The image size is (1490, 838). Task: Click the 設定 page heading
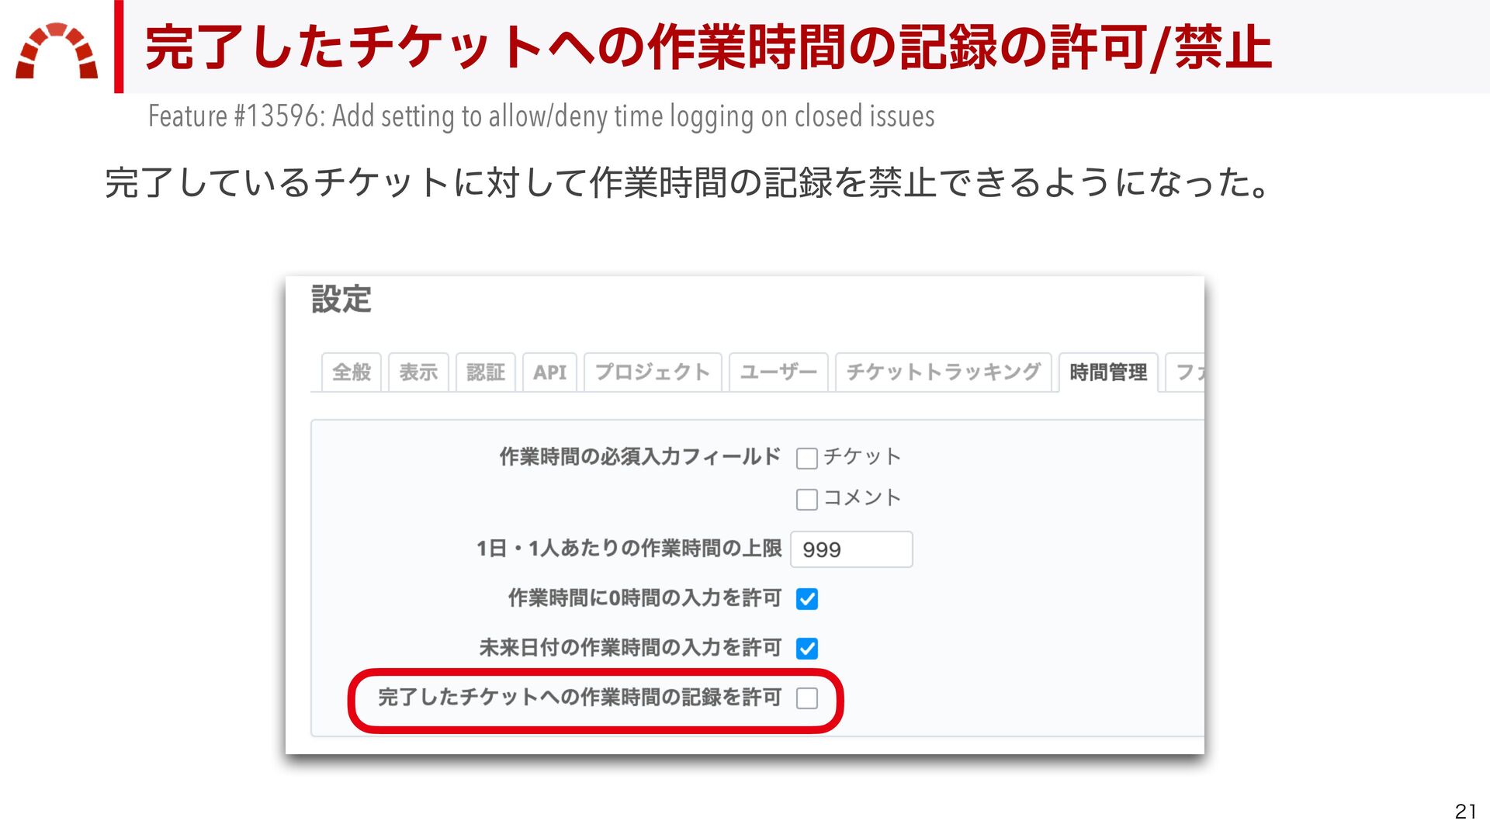pyautogui.click(x=341, y=300)
